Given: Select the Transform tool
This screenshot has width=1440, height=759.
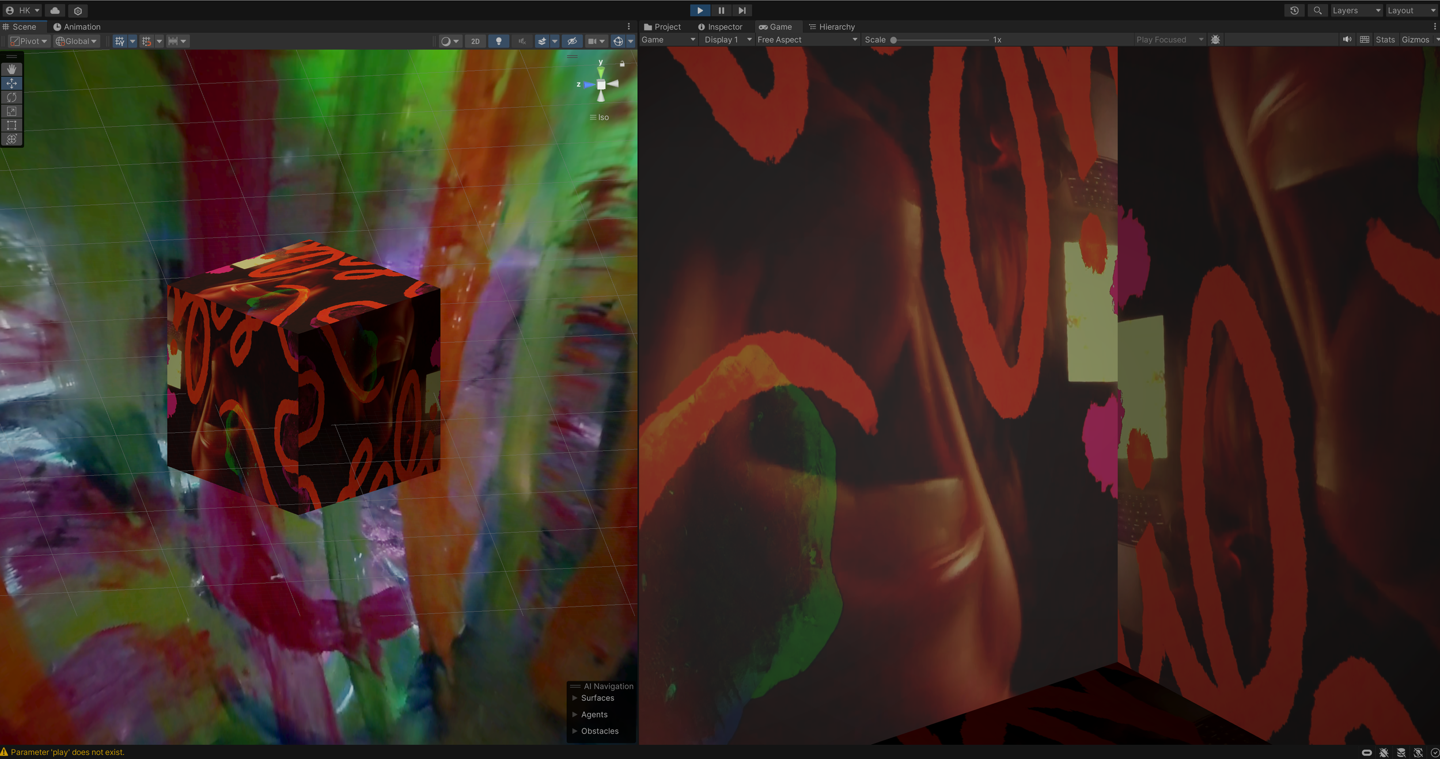Looking at the screenshot, I should tap(12, 139).
